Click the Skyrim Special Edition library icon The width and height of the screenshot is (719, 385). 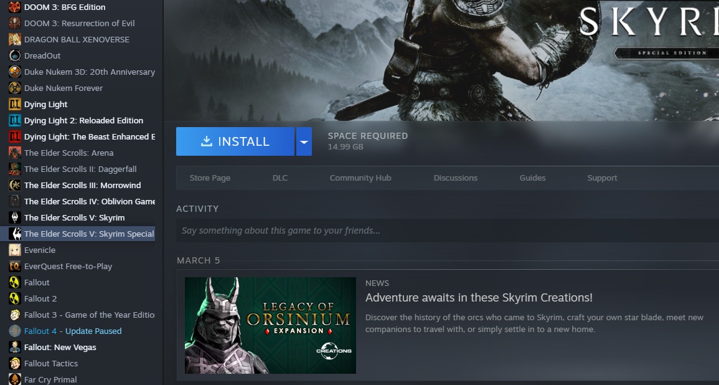pos(15,234)
